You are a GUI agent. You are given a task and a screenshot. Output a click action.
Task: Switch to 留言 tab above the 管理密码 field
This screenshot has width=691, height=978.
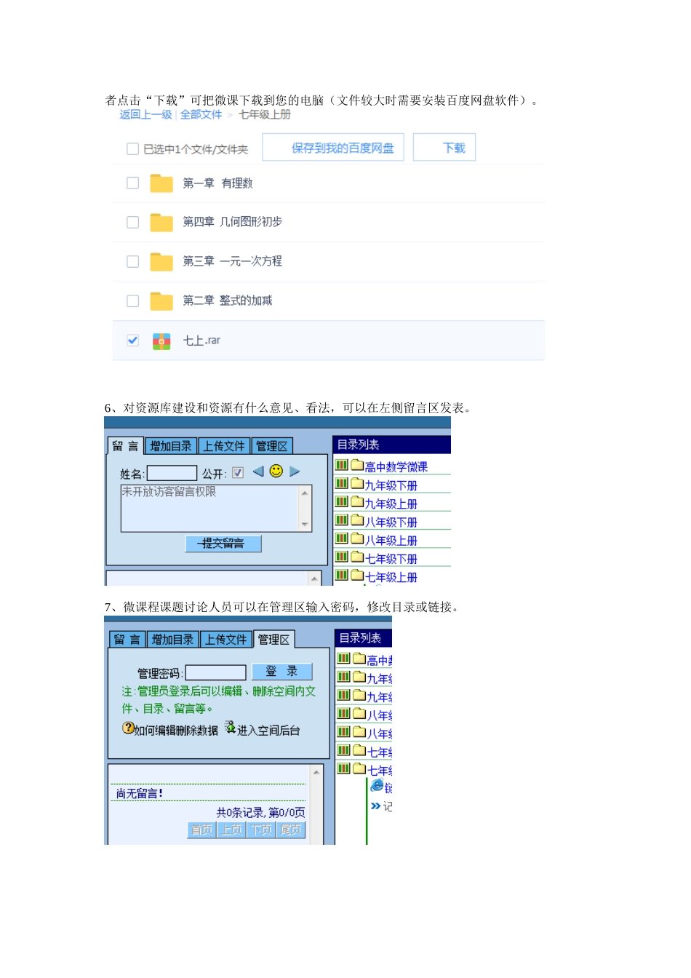(127, 640)
